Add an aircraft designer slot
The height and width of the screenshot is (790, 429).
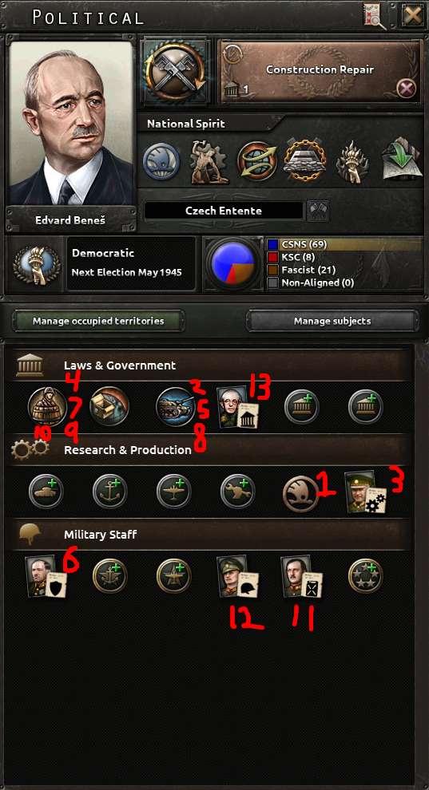[x=174, y=490]
